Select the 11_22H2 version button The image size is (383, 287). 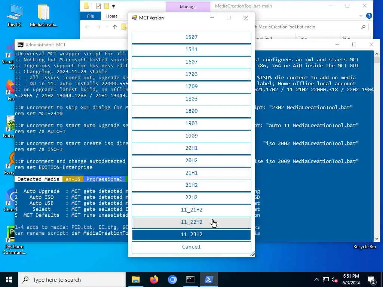191,222
